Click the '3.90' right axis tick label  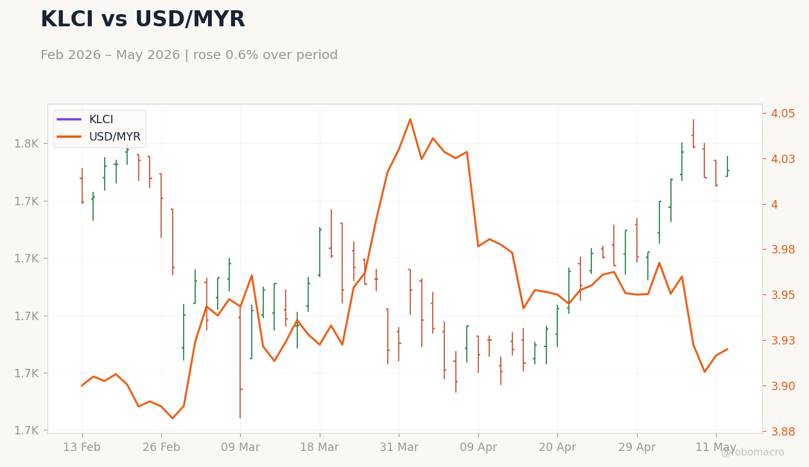point(783,386)
